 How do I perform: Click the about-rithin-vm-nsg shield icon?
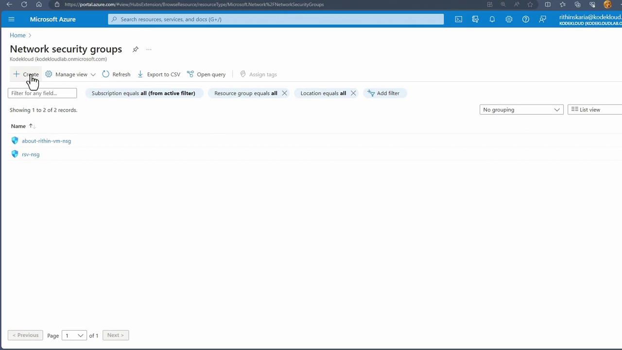point(15,140)
